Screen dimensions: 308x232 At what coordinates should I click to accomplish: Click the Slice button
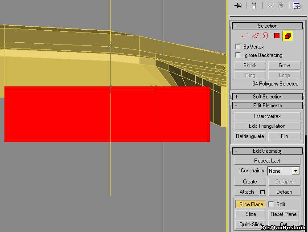[x=251, y=214]
